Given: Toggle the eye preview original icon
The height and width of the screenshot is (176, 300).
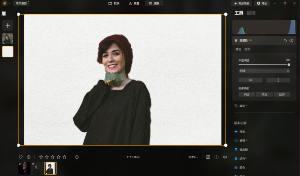Looking at the screenshot, I should [x=225, y=157].
